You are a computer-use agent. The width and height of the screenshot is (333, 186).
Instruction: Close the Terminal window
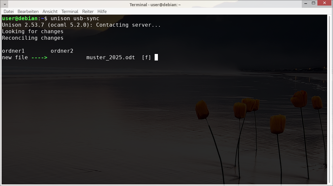coord(325,3)
